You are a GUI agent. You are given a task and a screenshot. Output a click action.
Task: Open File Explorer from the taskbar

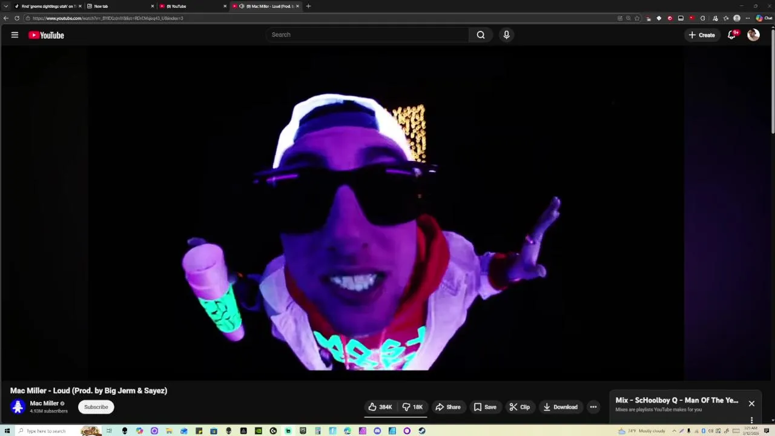(x=168, y=431)
